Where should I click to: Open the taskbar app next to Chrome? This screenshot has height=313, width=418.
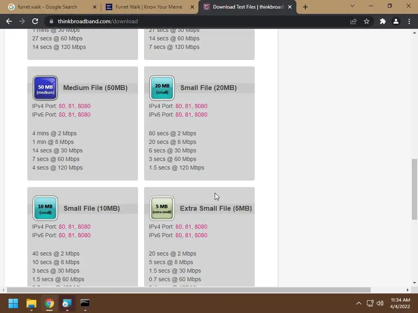point(67,303)
